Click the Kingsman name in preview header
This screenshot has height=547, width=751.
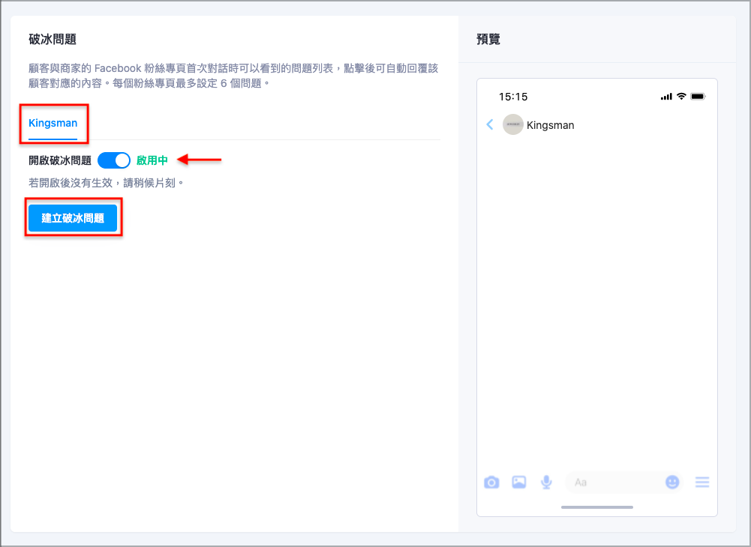point(551,125)
